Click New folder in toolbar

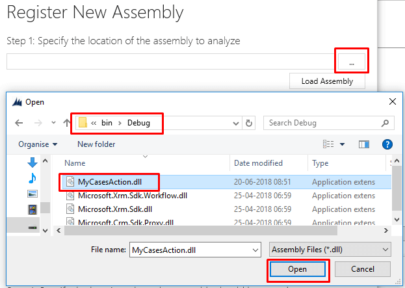(96, 144)
